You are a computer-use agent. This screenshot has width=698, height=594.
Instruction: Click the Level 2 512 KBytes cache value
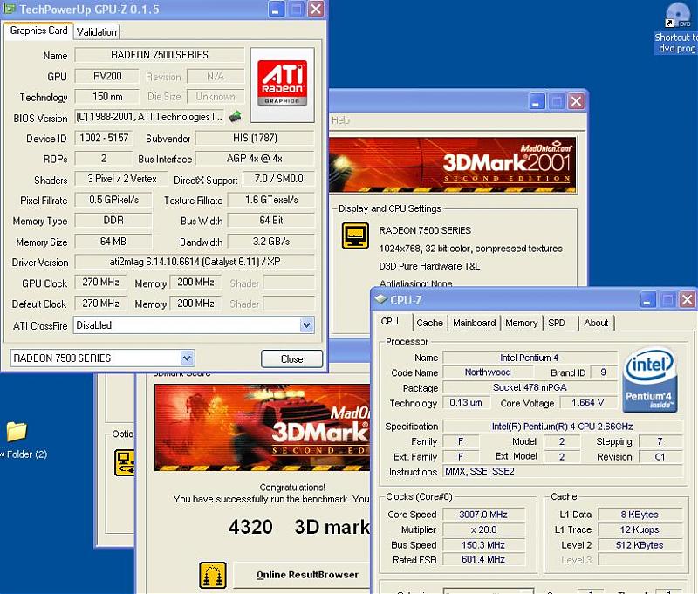pyautogui.click(x=640, y=544)
